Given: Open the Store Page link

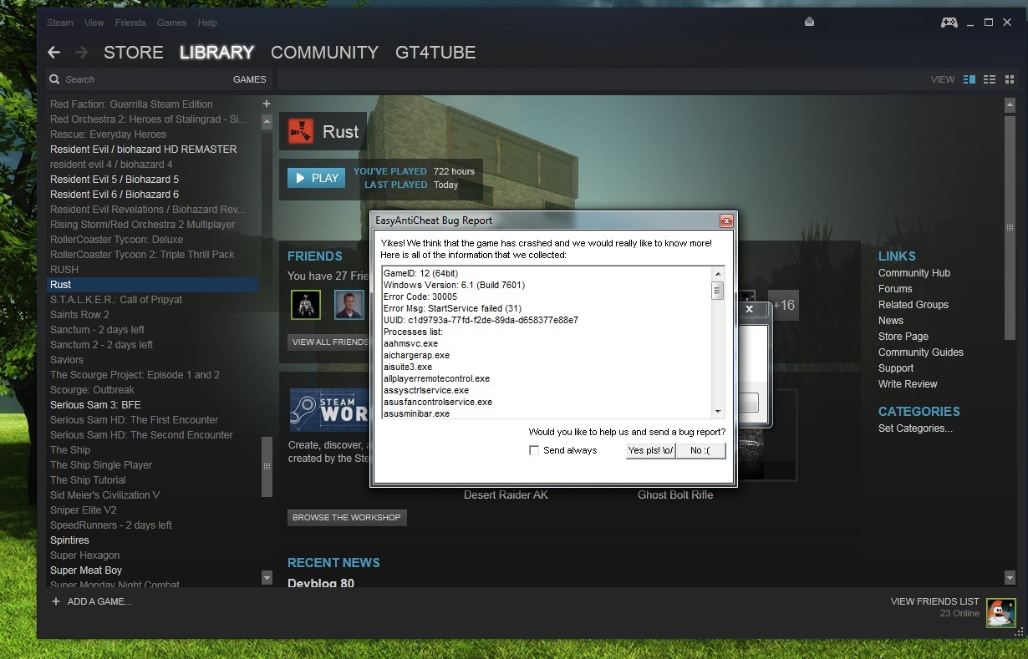Looking at the screenshot, I should pos(903,337).
